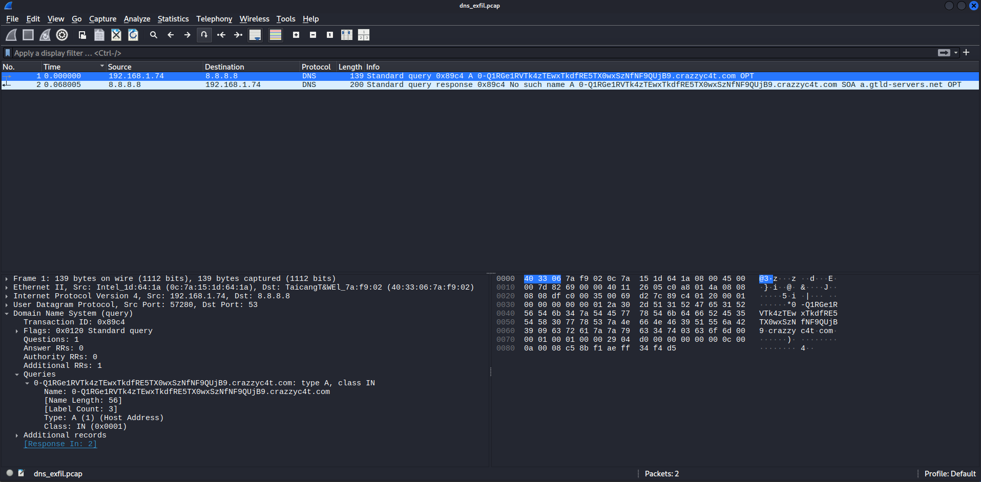Jump to the first packet
Viewport: 981px width, 482px height.
click(221, 35)
